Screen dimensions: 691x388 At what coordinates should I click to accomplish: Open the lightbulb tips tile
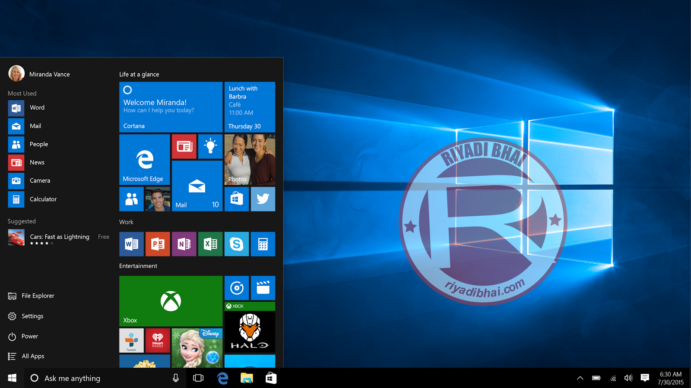click(210, 146)
